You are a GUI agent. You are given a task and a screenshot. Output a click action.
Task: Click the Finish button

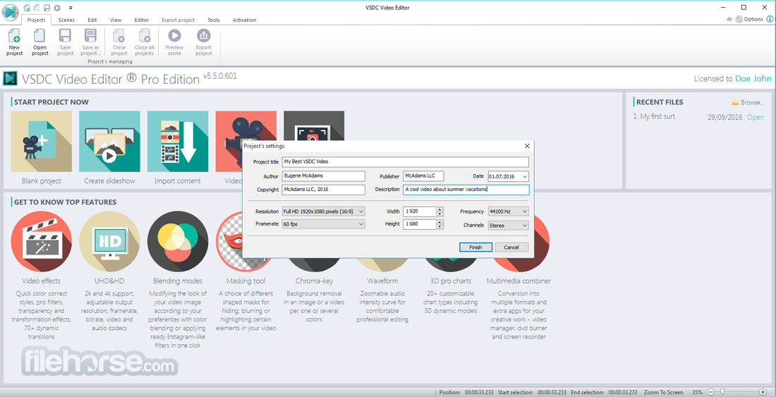(x=475, y=248)
